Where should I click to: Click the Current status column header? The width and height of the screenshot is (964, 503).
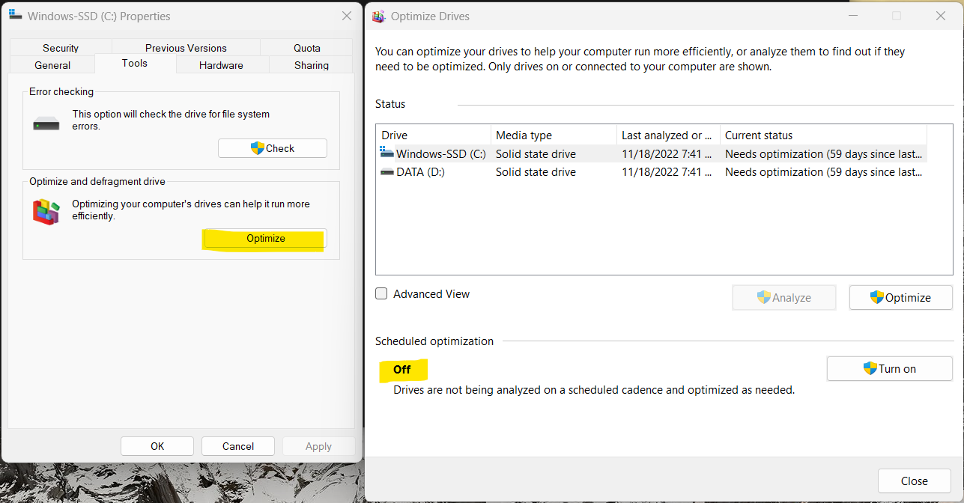(x=823, y=135)
